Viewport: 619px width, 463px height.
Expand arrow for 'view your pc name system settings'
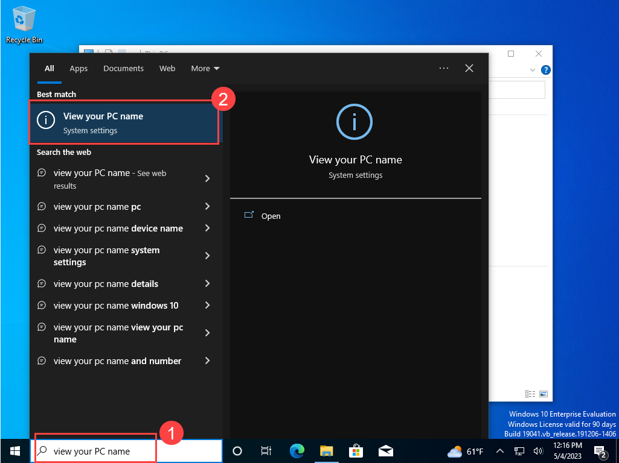(208, 256)
